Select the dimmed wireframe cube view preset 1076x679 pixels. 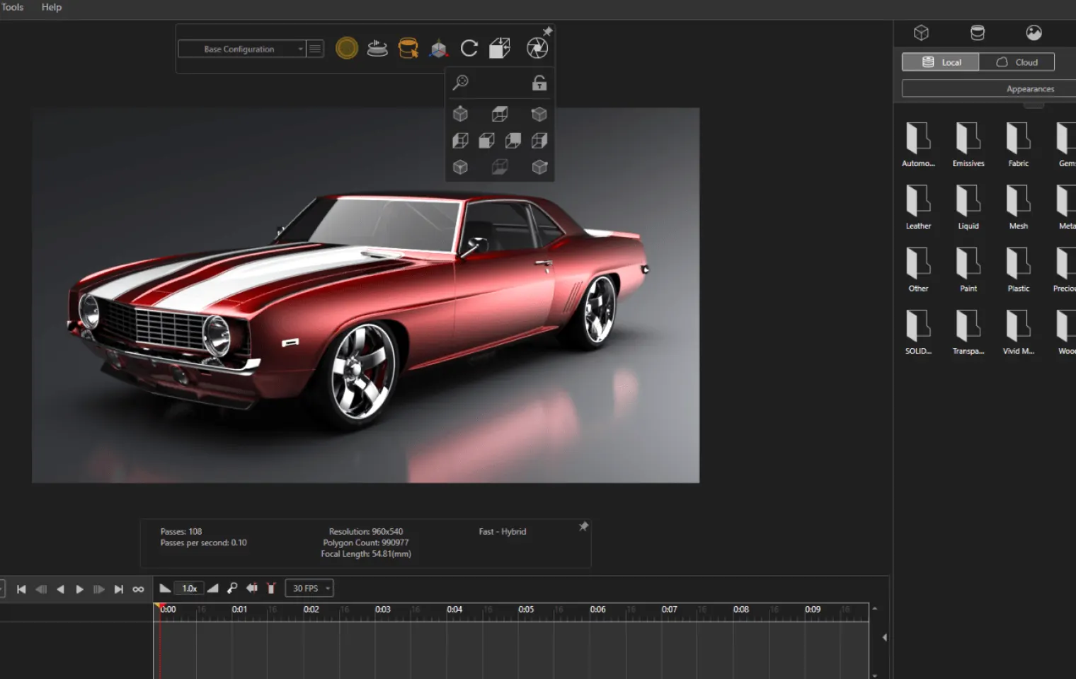pos(500,167)
